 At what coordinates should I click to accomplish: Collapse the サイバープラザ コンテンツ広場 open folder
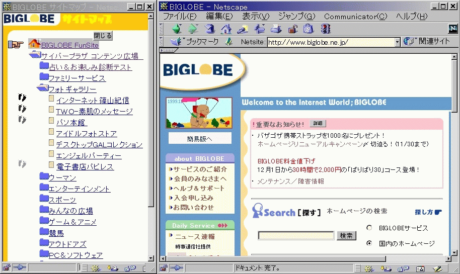point(35,54)
